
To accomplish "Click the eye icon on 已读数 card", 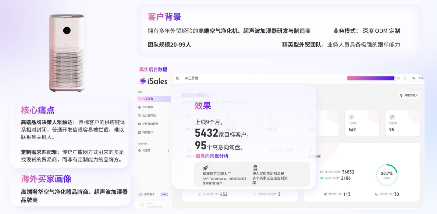I will tap(352, 117).
